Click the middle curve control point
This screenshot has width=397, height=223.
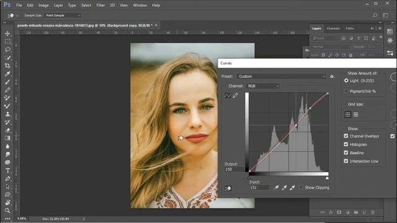coord(297,125)
